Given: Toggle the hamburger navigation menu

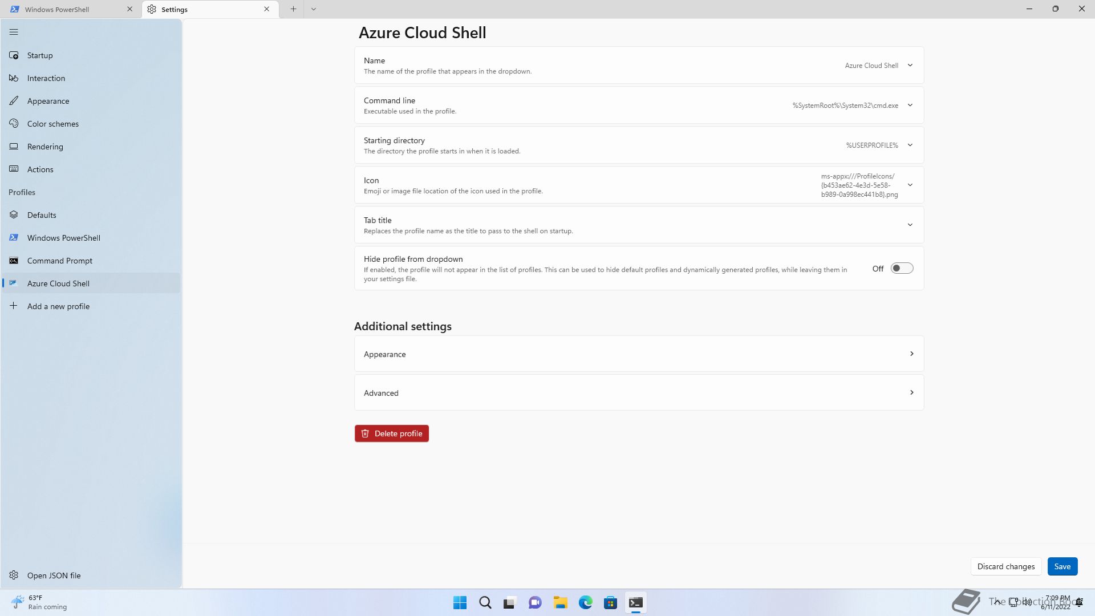Looking at the screenshot, I should pyautogui.click(x=14, y=32).
